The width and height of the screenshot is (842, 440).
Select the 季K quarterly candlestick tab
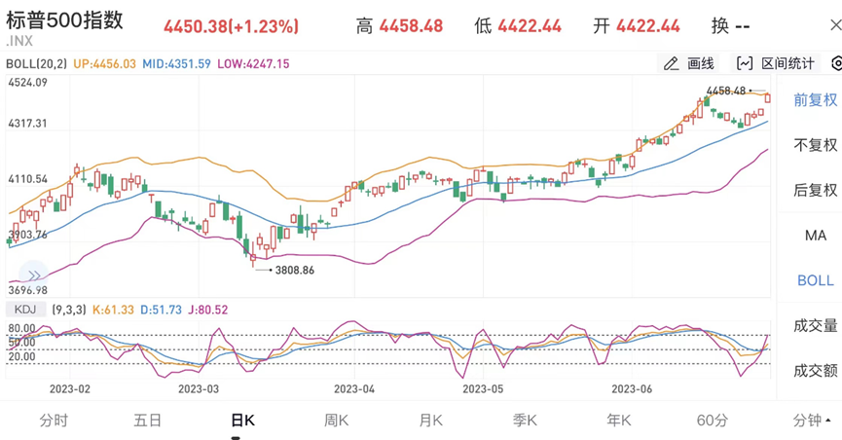coord(525,421)
